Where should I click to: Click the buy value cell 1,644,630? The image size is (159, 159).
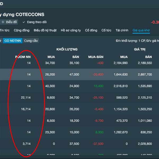(121, 74)
